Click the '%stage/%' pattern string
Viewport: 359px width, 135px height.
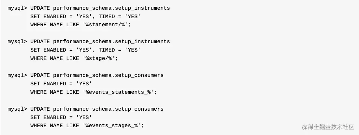coord(100,58)
